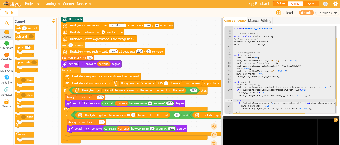
Task: Switch to Online mode
Action: (x=280, y=4)
